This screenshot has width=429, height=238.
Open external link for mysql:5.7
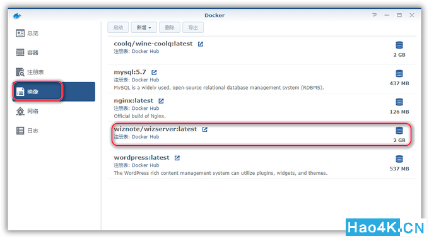click(154, 73)
